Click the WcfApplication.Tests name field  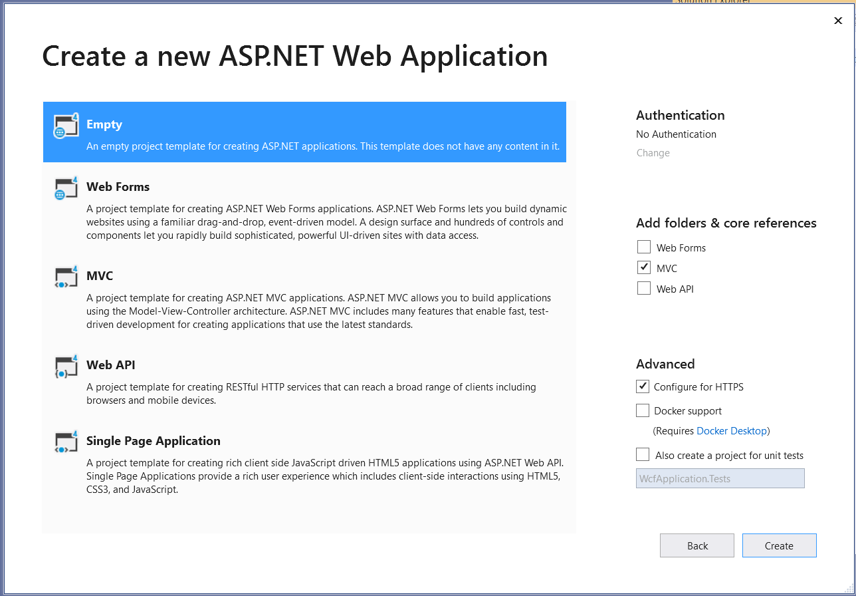pos(720,478)
